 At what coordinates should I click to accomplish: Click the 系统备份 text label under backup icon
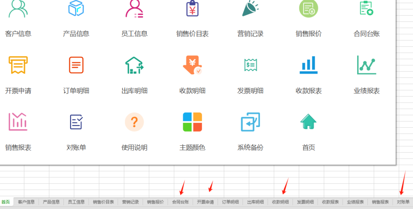250,148
